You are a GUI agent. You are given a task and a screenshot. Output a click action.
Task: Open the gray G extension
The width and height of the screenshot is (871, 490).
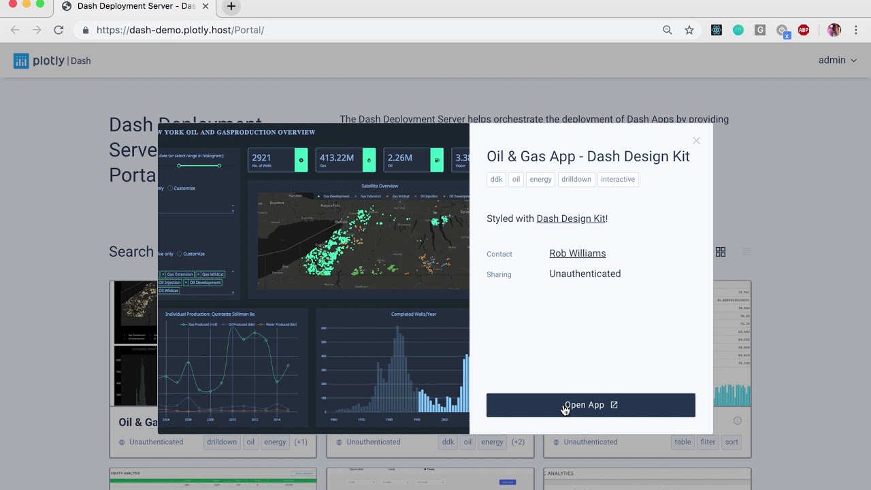[760, 30]
